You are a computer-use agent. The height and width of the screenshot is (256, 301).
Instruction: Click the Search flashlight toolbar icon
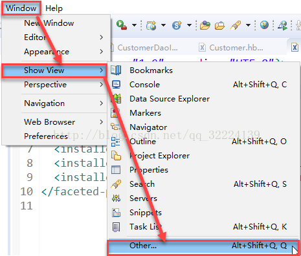pyautogui.click(x=236, y=25)
